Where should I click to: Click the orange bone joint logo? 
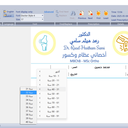point(121,43)
